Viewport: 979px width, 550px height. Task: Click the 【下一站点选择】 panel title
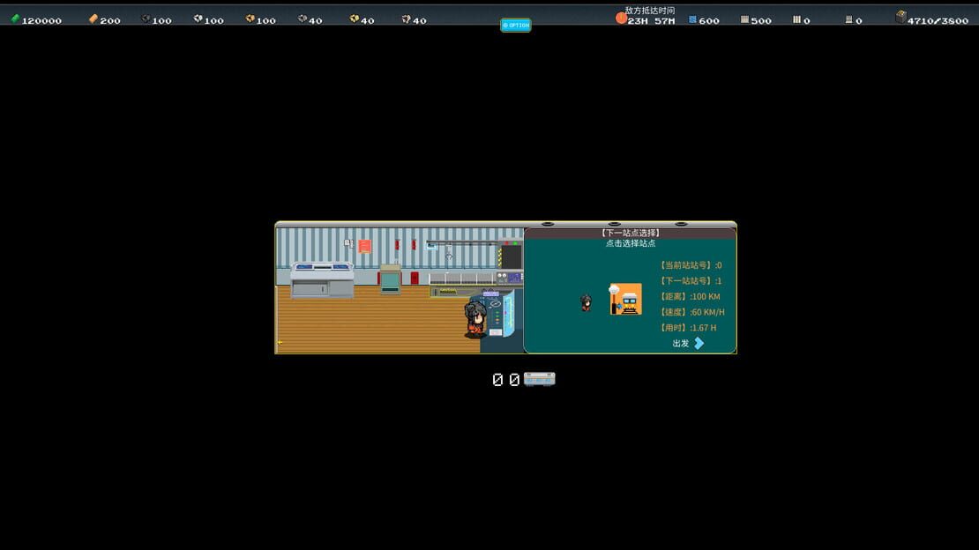click(x=630, y=233)
